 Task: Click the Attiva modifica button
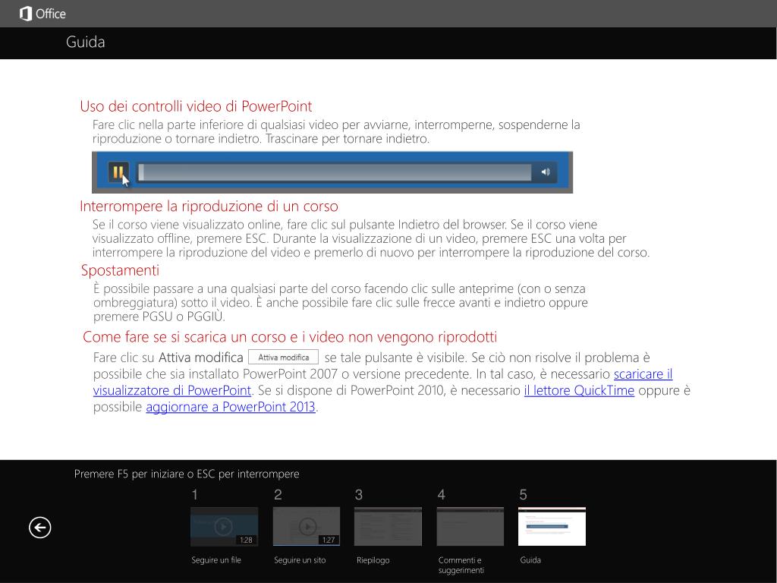[x=284, y=358]
